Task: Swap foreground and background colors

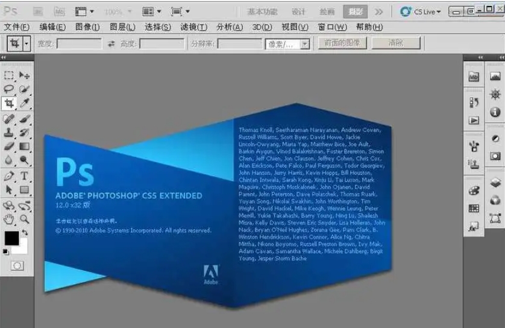Action: point(25,232)
